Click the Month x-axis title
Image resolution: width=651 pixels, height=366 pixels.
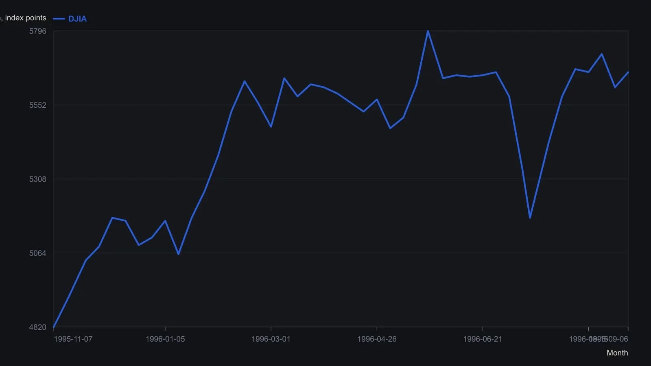point(617,353)
